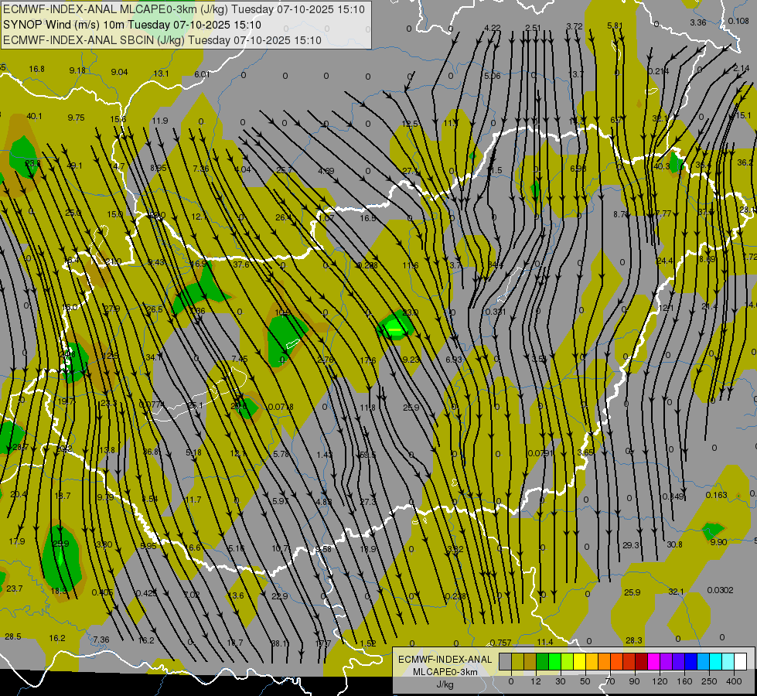Click the gray swatch in the legend
Viewport: 757px width, 696px height.
(505, 661)
